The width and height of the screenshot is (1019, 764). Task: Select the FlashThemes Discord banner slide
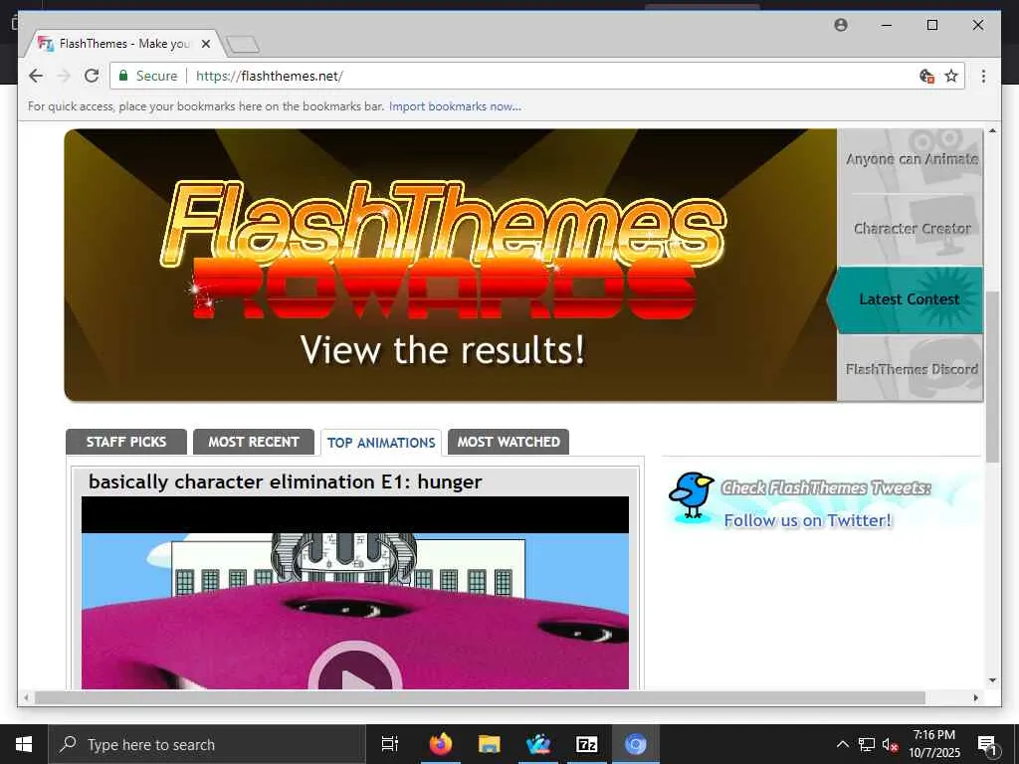coord(911,368)
